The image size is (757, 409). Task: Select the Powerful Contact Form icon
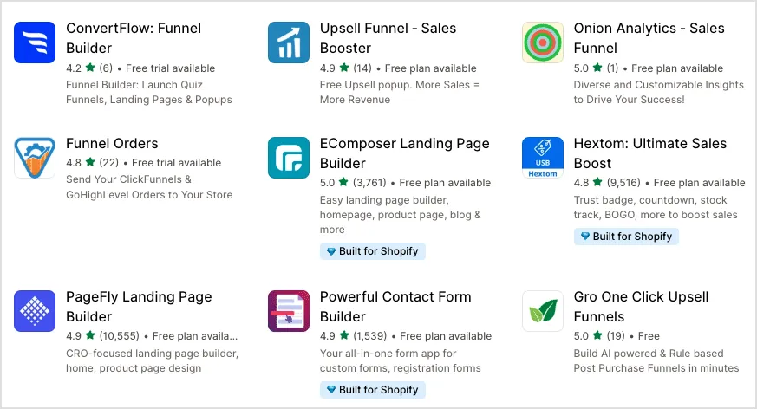coord(289,310)
